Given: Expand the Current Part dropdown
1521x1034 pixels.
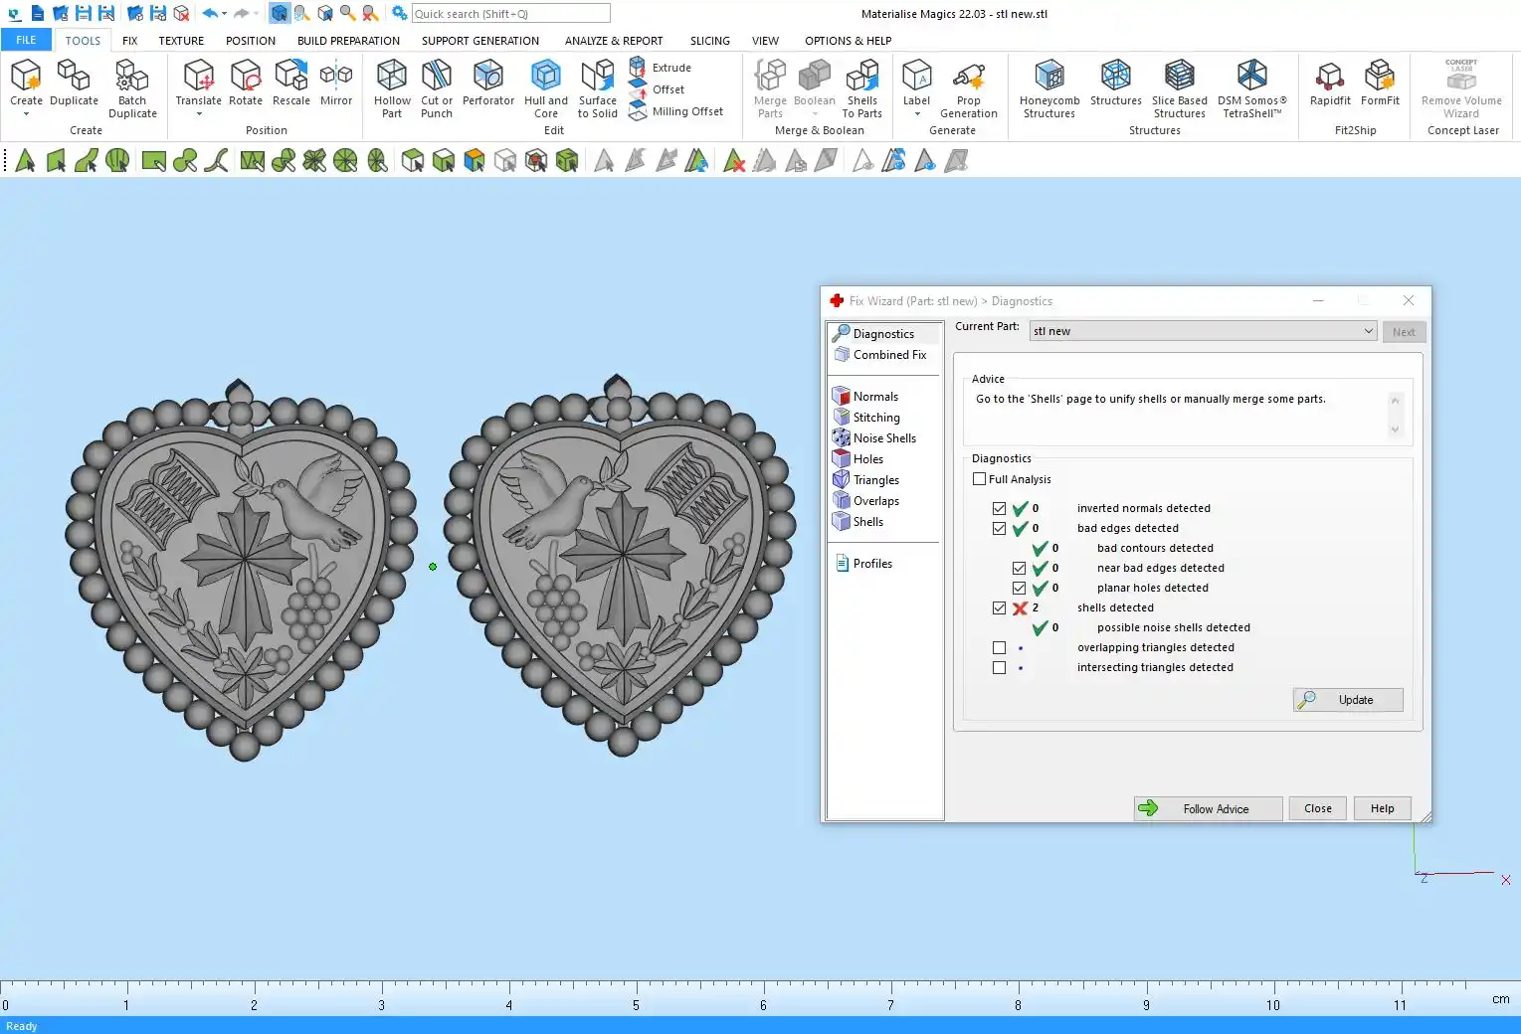Looking at the screenshot, I should point(1368,331).
